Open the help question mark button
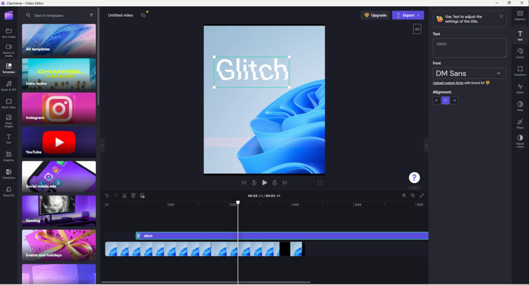Image resolution: width=529 pixels, height=285 pixels. click(x=414, y=178)
